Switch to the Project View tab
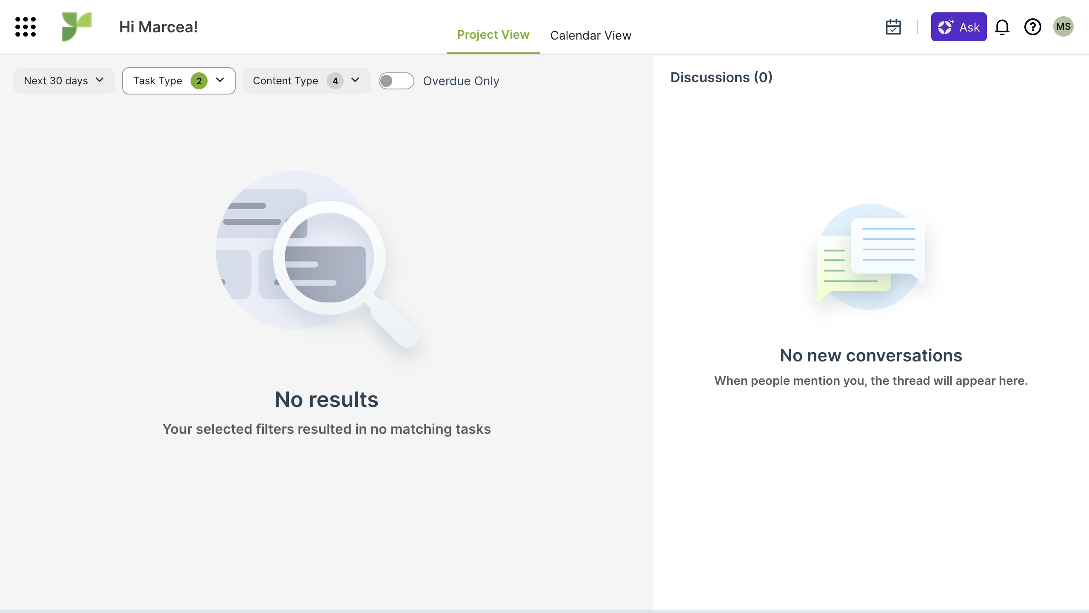 click(x=493, y=35)
